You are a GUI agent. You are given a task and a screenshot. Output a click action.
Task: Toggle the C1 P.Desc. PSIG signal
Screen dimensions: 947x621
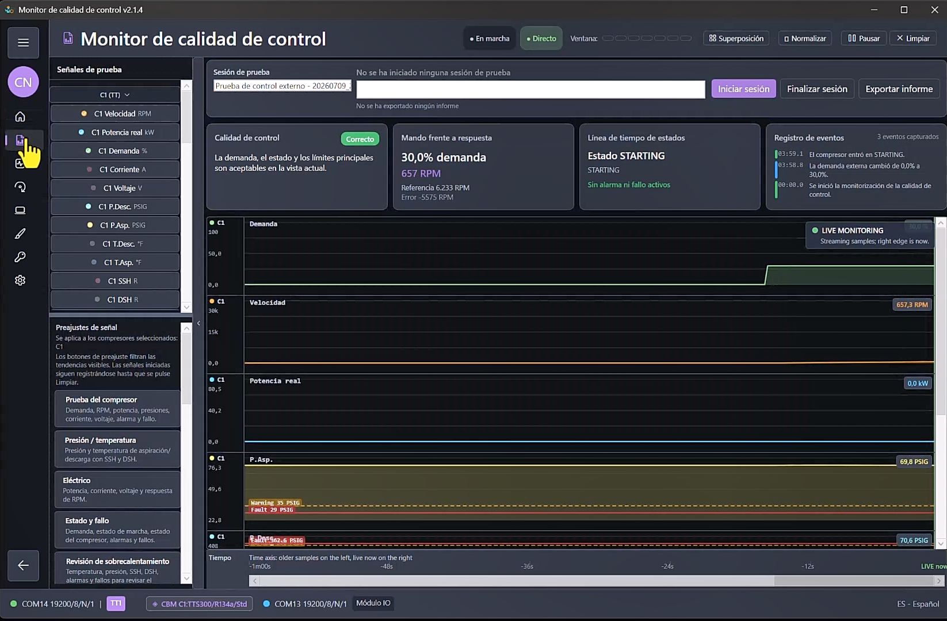pyautogui.click(x=115, y=206)
